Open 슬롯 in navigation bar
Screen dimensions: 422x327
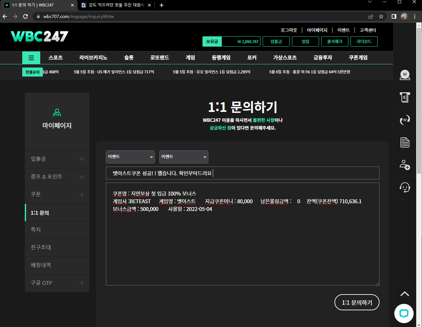point(129,58)
